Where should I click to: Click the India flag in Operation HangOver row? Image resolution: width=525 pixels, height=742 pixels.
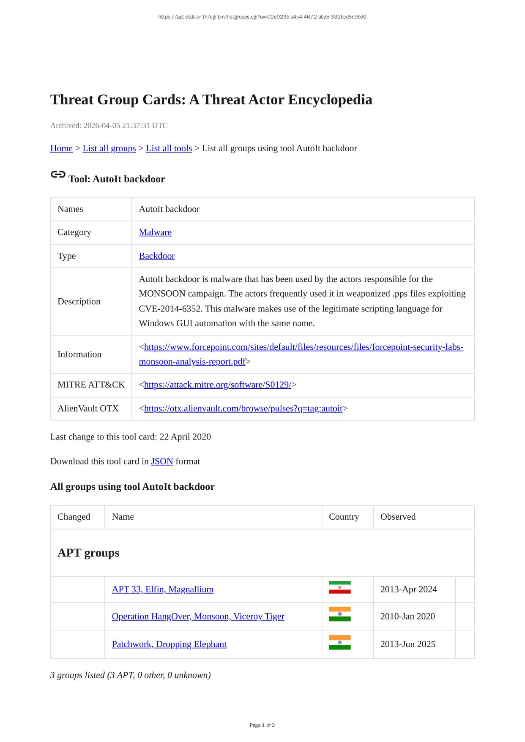tap(339, 614)
